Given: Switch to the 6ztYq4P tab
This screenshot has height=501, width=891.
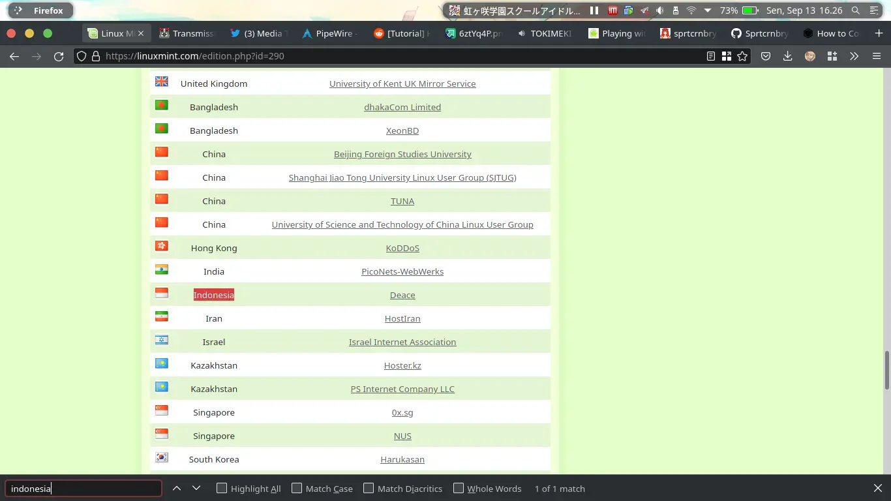Looking at the screenshot, I should (x=472, y=33).
